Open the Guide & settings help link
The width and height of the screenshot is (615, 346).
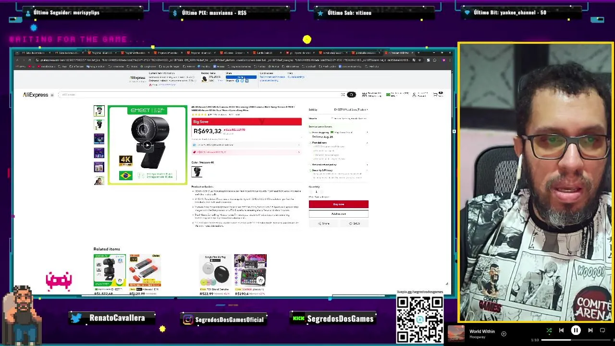click(296, 77)
